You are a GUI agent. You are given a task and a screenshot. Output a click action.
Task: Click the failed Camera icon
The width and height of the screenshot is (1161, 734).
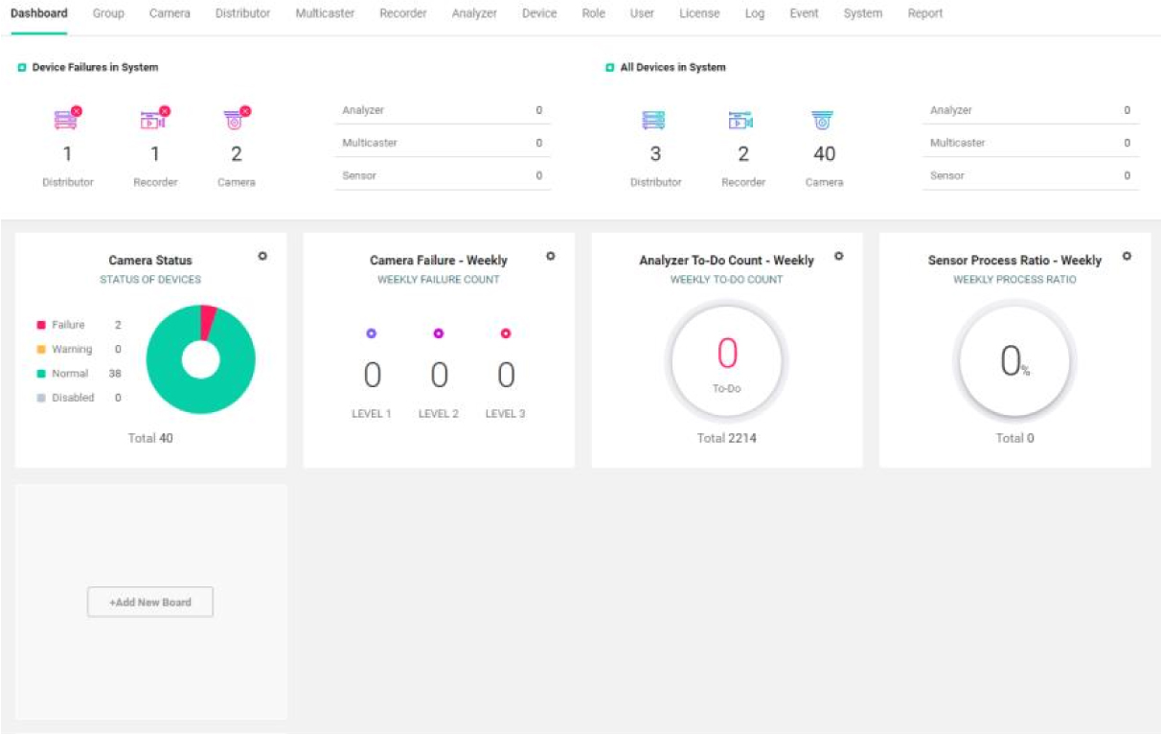pos(236,119)
